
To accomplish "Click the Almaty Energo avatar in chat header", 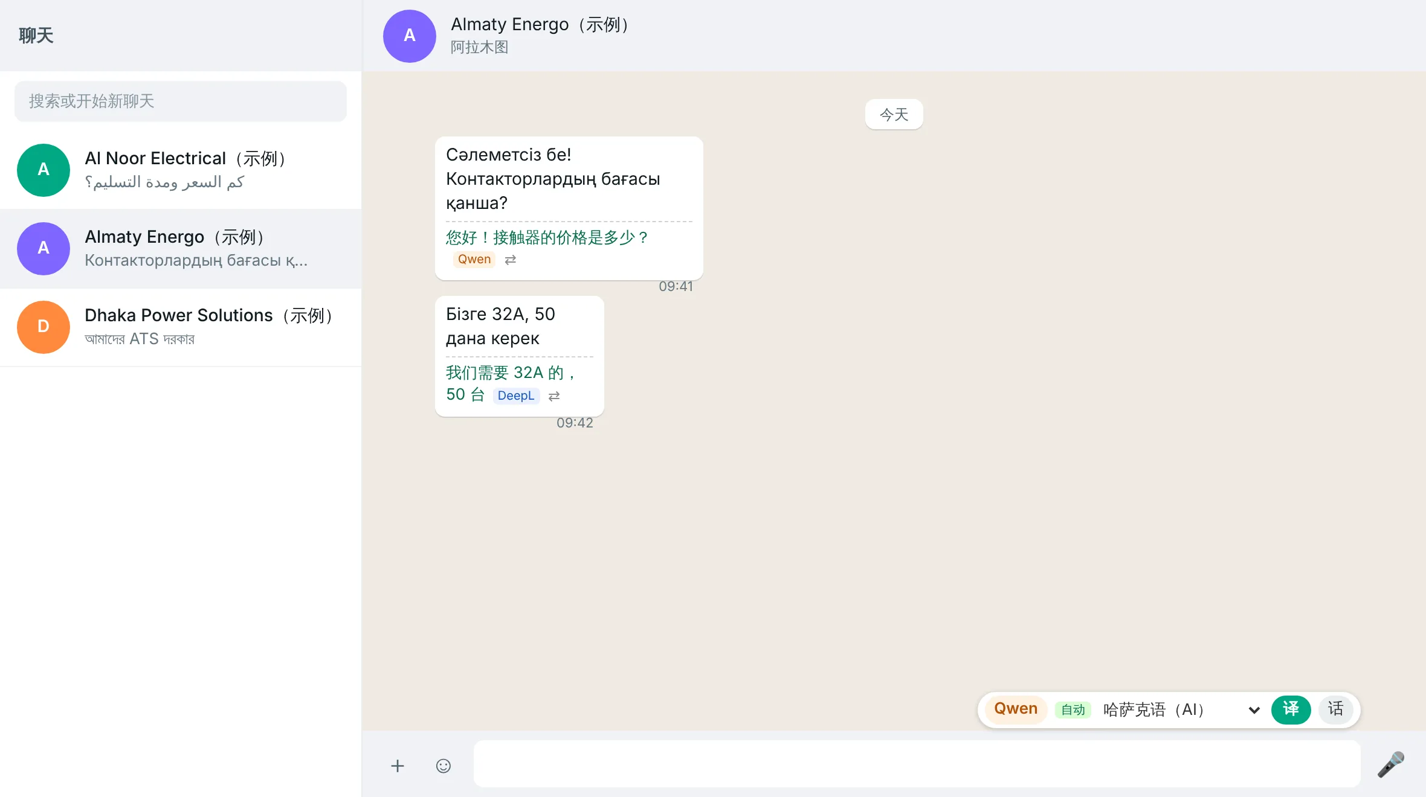I will pos(409,36).
